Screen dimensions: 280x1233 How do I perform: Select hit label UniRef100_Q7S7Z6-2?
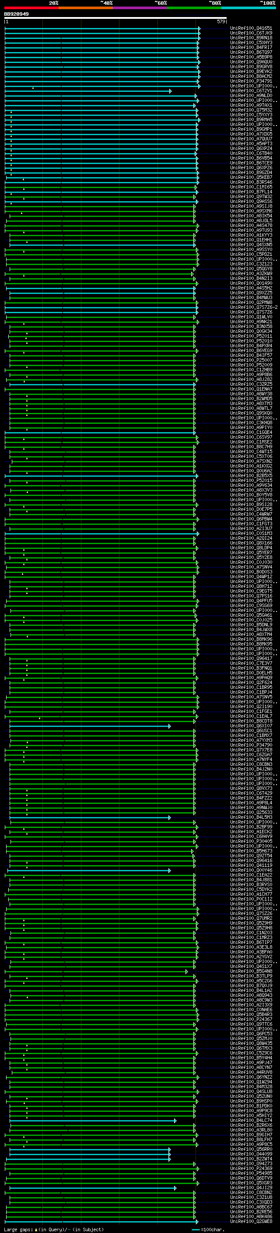pyautogui.click(x=254, y=307)
